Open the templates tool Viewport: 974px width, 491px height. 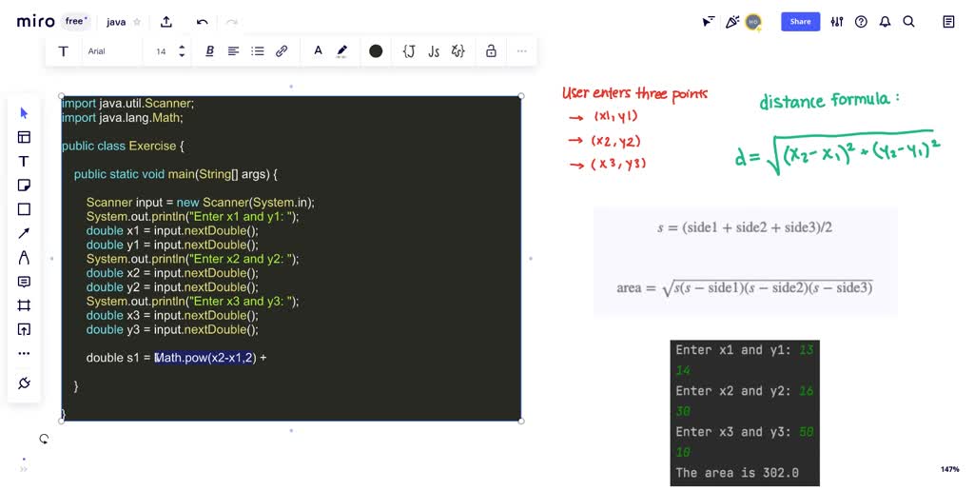(x=25, y=137)
